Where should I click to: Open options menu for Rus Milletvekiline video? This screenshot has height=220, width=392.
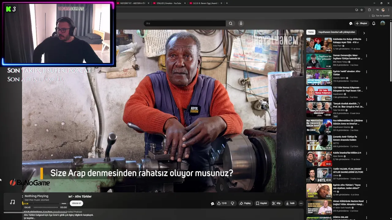tap(367, 121)
